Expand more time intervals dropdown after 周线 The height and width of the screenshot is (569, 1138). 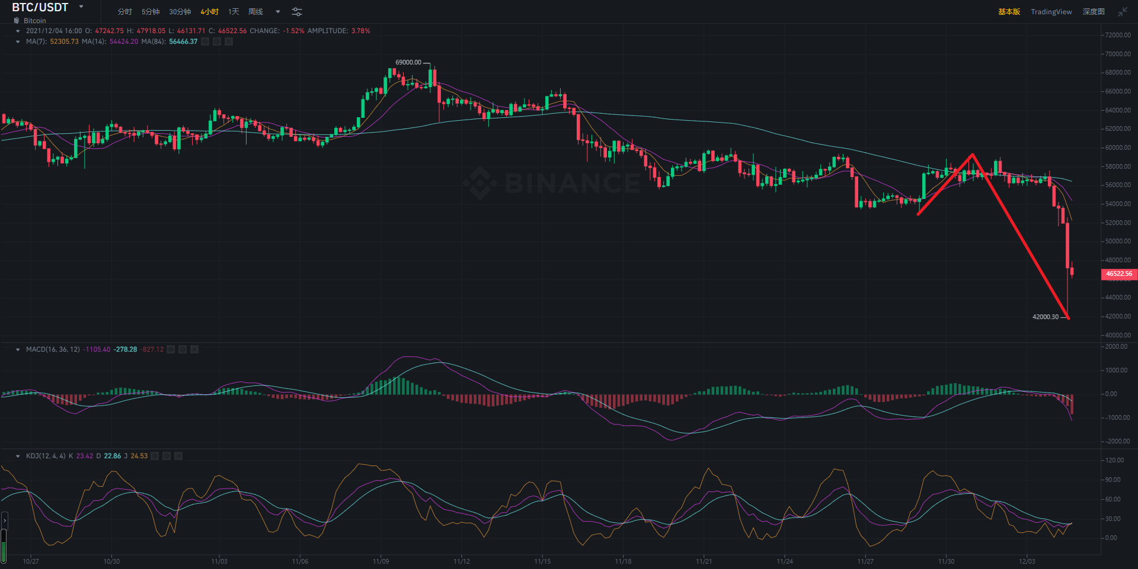tap(278, 12)
